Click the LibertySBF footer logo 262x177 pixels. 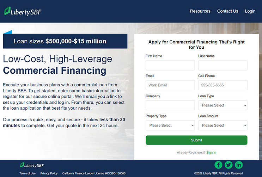pos(32,165)
